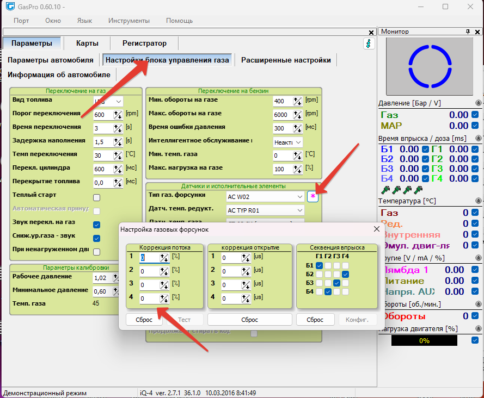Open the Информация об автомобиле tab

pos(59,74)
